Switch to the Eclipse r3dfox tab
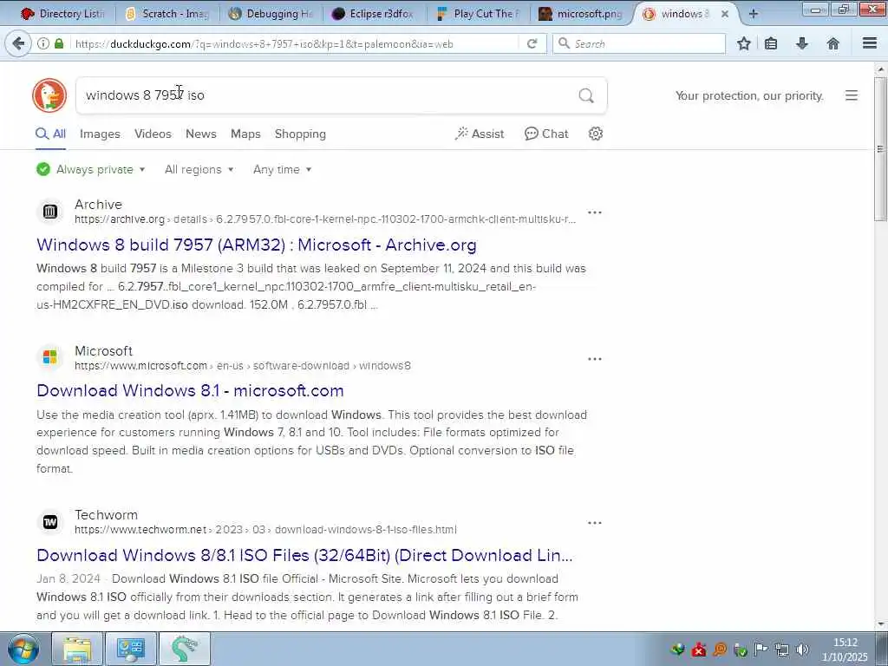The image size is (888, 666). [x=373, y=14]
